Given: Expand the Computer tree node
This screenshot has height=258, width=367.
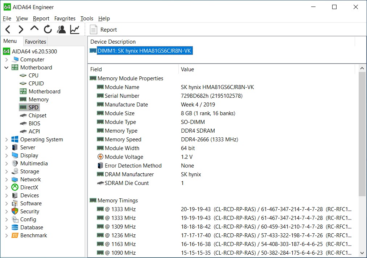Looking at the screenshot, I should (x=7, y=60).
